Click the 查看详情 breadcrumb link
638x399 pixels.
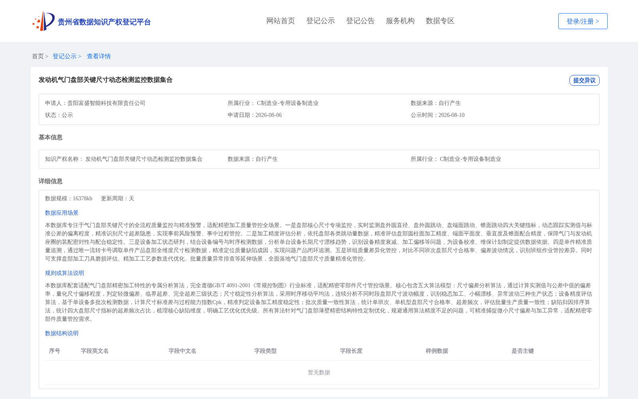point(99,56)
